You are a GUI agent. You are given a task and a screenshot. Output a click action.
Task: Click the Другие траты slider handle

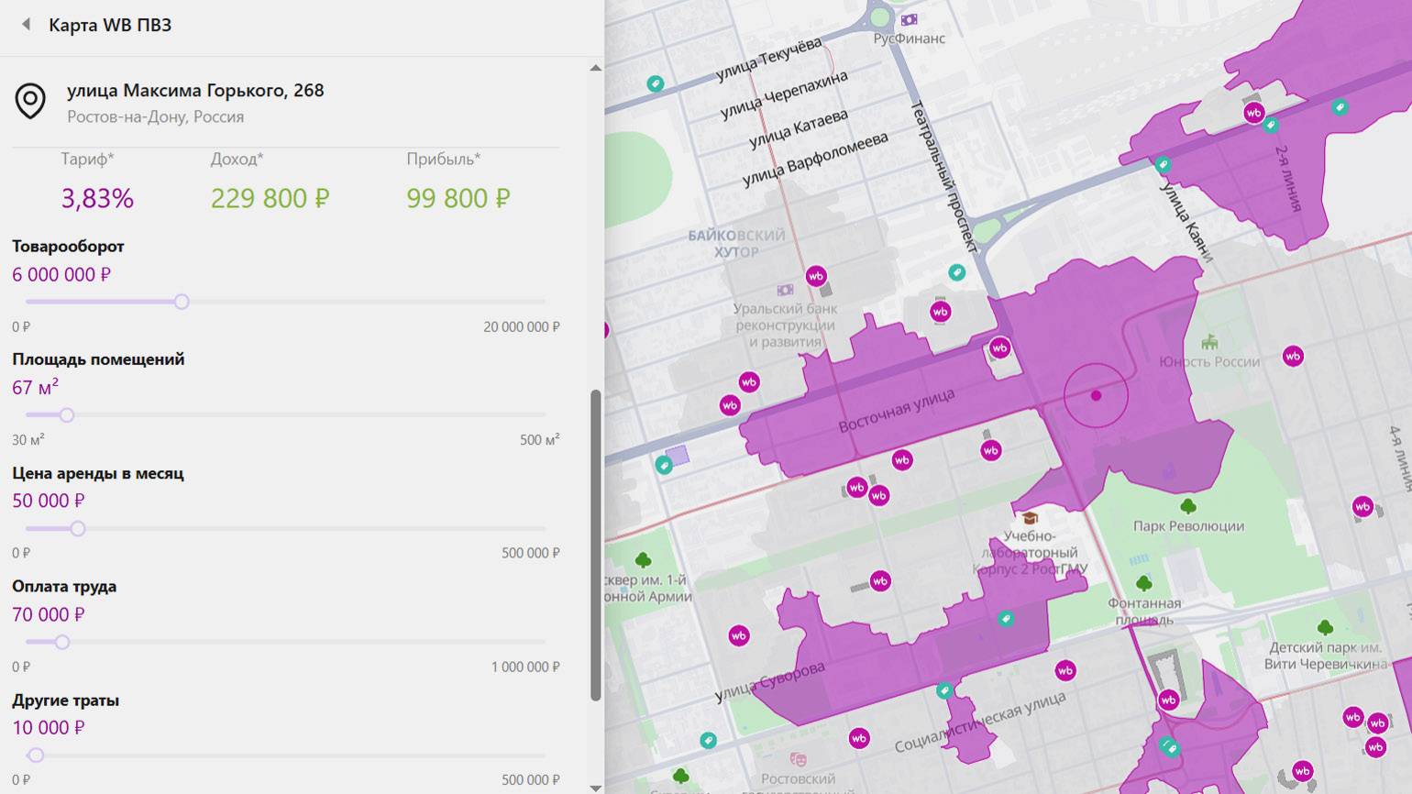click(x=36, y=755)
